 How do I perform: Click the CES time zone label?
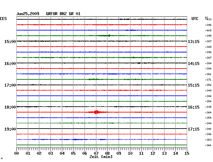click(3, 19)
